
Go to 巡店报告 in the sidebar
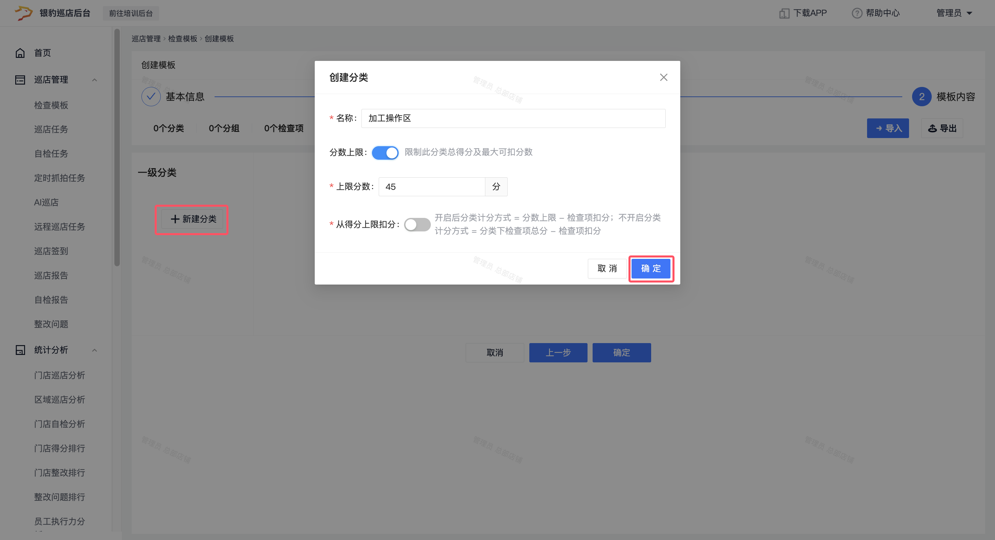pos(51,275)
